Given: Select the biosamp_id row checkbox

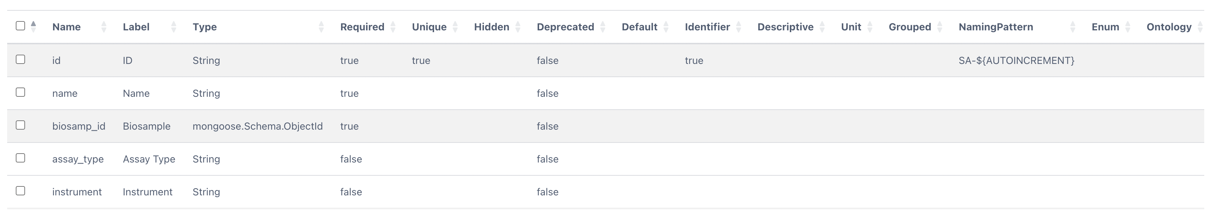Looking at the screenshot, I should coord(20,125).
